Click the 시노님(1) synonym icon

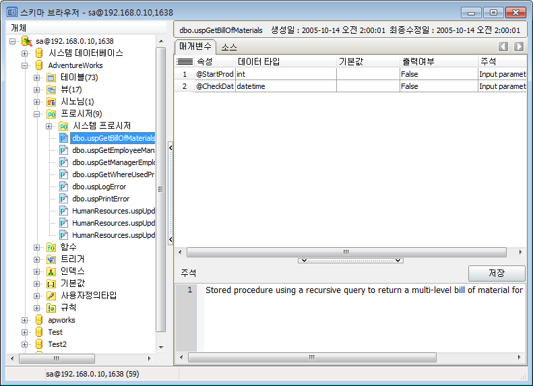pos(51,102)
